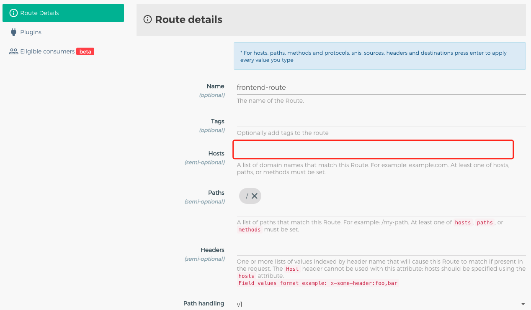531x310 pixels.
Task: Click the beta badge
Action: [x=85, y=52]
